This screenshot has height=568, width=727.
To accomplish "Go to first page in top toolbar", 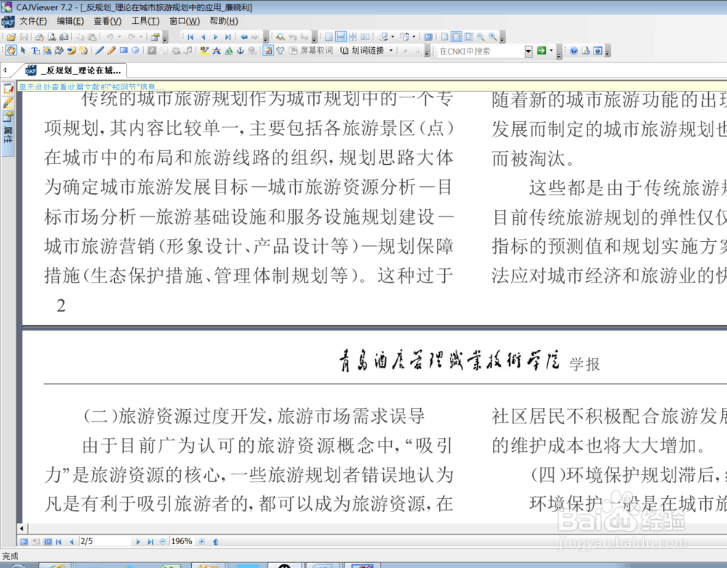I will pyautogui.click(x=190, y=36).
